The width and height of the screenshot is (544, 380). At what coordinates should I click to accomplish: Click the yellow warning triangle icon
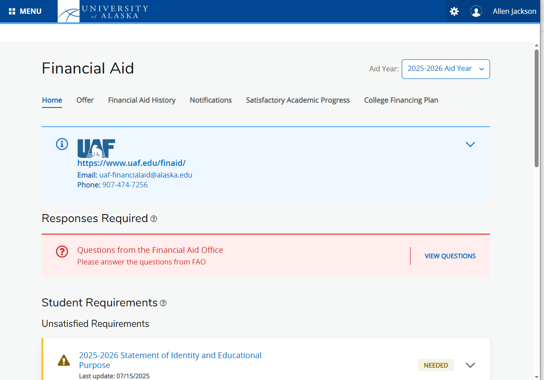pyautogui.click(x=64, y=360)
